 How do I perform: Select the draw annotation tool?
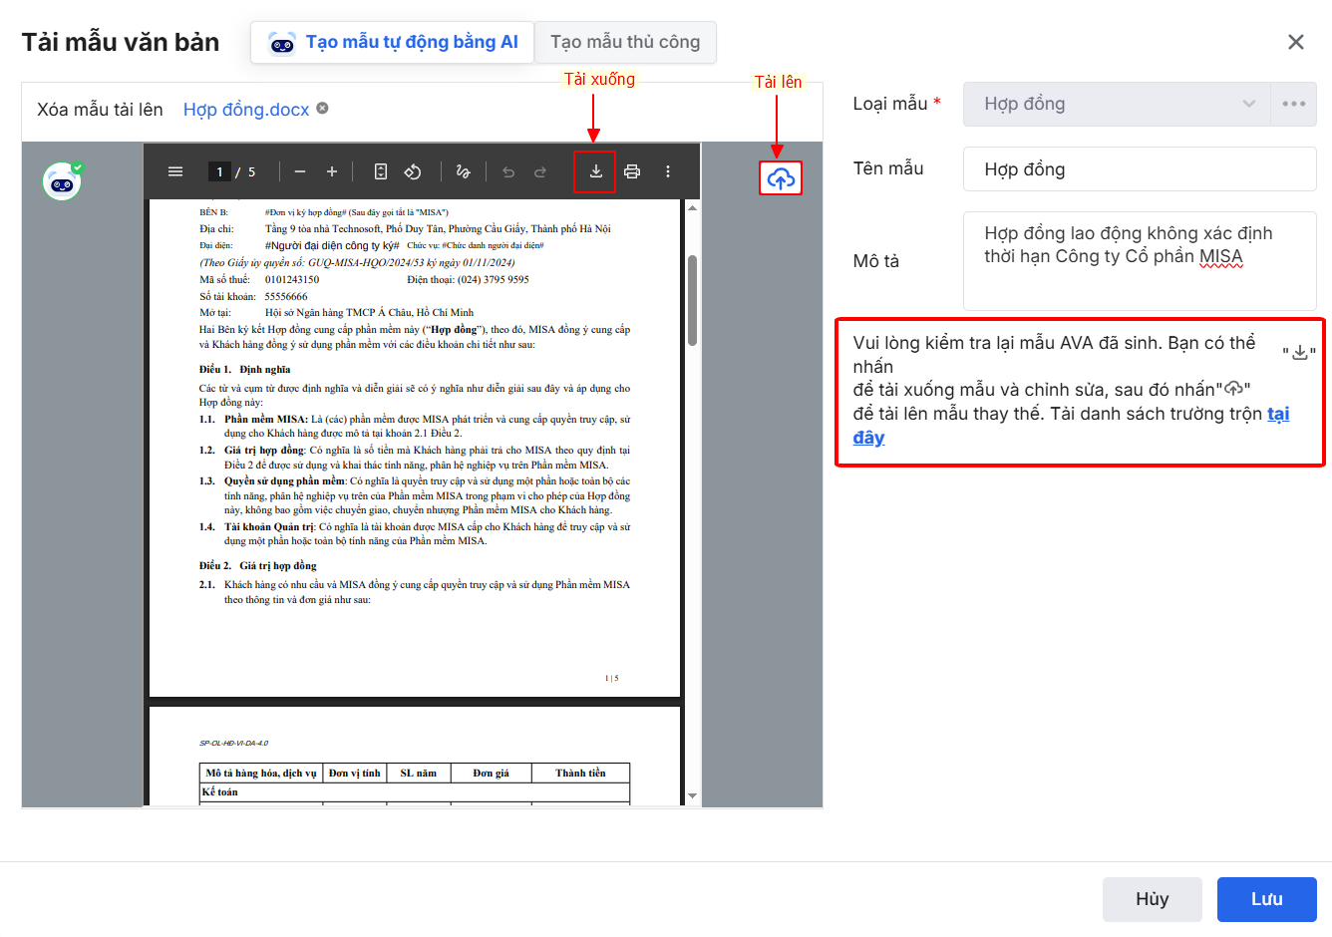pyautogui.click(x=463, y=171)
